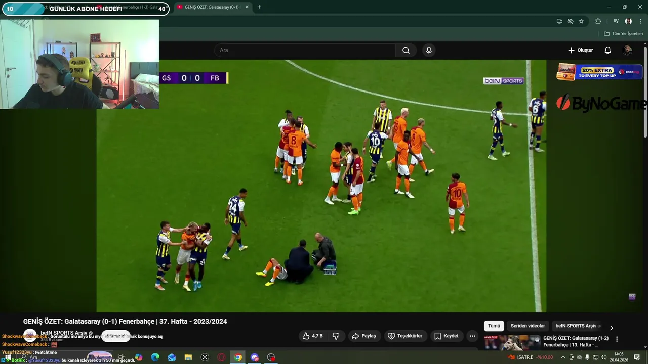Show more filter chips with right chevron
This screenshot has height=364, width=648.
click(611, 328)
